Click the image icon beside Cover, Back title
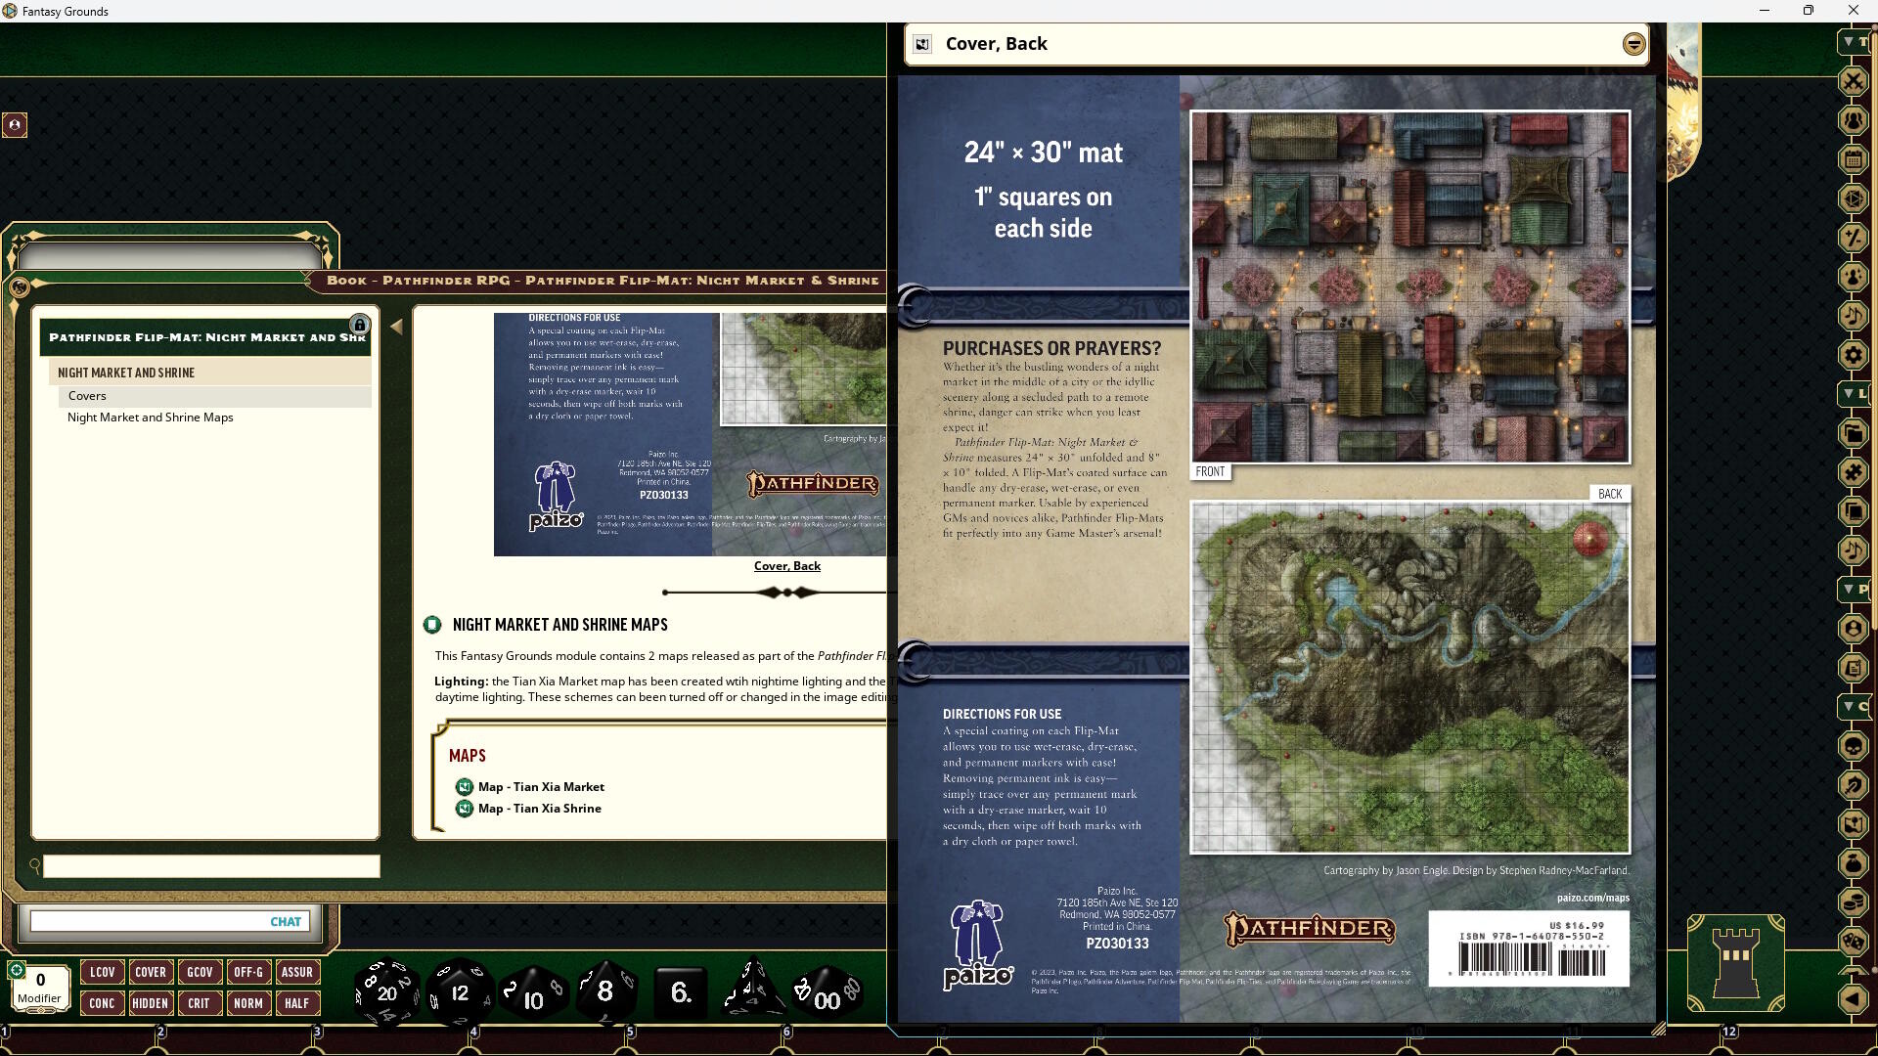The image size is (1878, 1056). coord(921,44)
